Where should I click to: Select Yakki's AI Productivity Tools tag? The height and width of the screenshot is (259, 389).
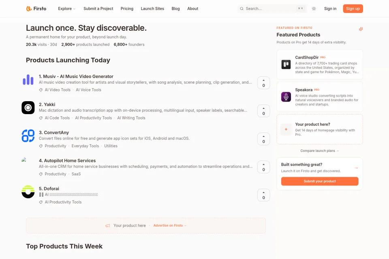(93, 118)
